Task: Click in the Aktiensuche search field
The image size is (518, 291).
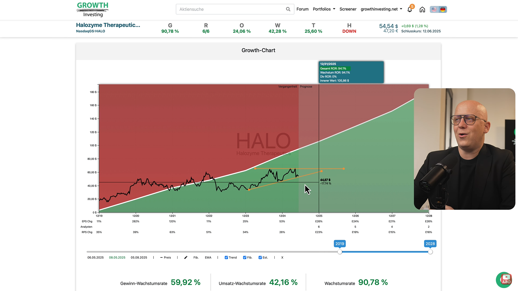Action: coord(235,9)
